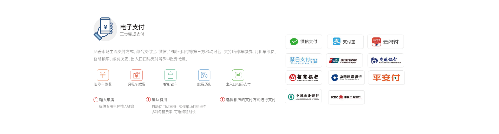Image resolution: width=499 pixels, height=134 pixels.
Task: Click the Bank of Communications (交通银行) logo
Action: pos(386,61)
